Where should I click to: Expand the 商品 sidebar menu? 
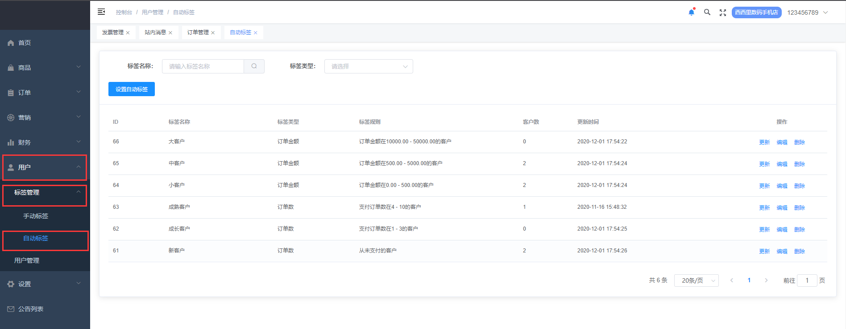[x=45, y=68]
